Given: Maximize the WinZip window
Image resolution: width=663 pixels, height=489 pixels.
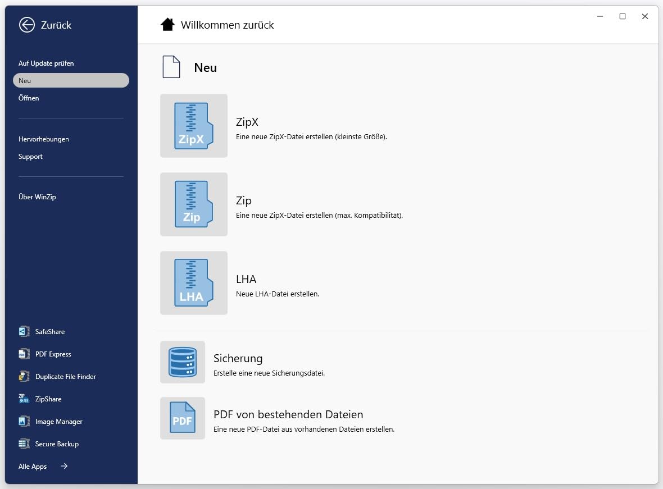Looking at the screenshot, I should (623, 16).
